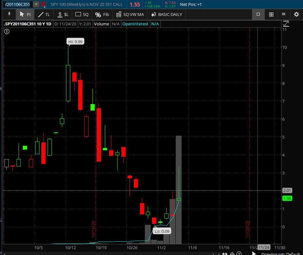Click the 11/30 date axis label

(280, 248)
